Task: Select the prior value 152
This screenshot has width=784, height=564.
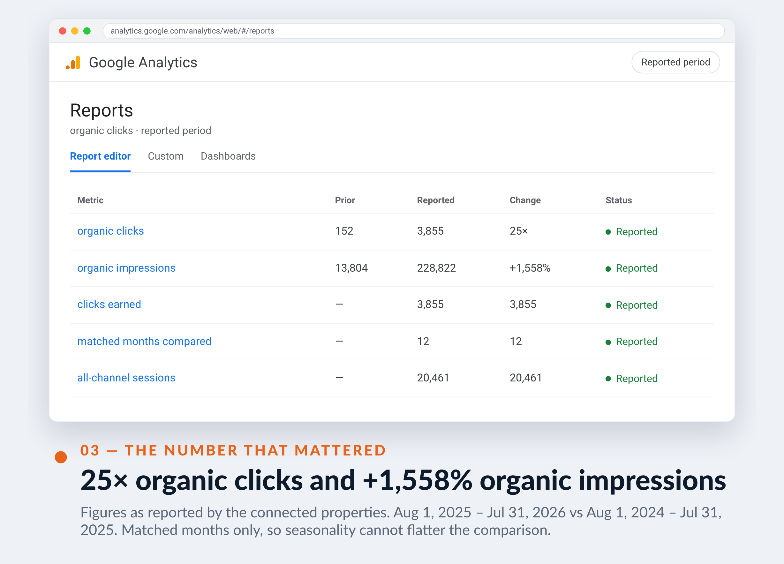Action: click(344, 231)
